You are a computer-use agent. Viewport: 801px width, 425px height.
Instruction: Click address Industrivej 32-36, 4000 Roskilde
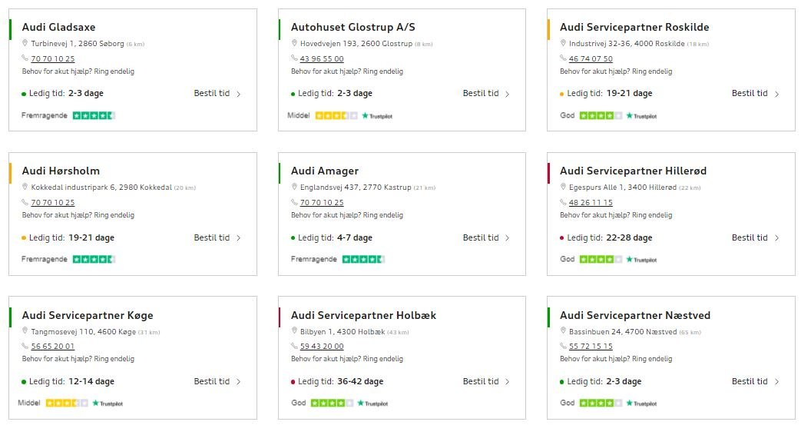pyautogui.click(x=627, y=44)
